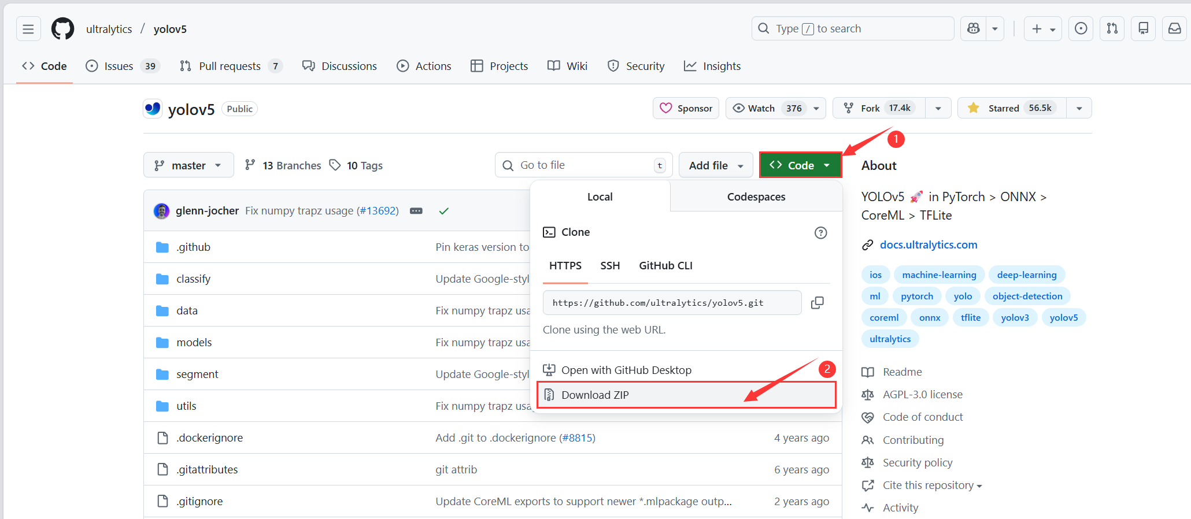Open the .gitignore file

pos(199,501)
